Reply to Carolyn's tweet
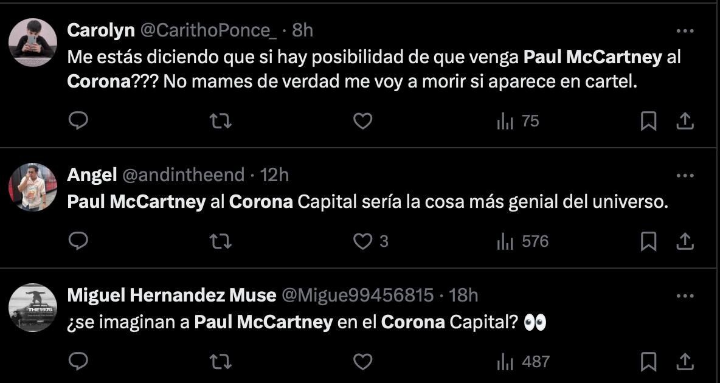 (x=78, y=122)
